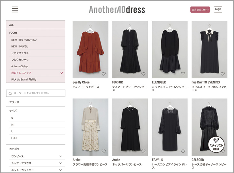Favorite the hue DAY TO EVENING dress
234x173 pixels.
223,74
